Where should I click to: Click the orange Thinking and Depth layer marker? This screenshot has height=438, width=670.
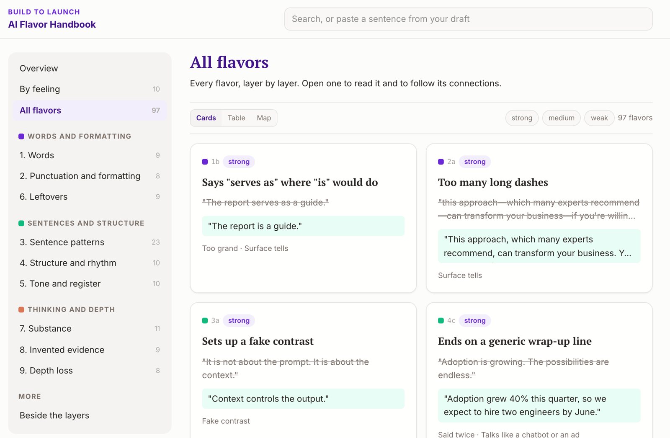21,310
